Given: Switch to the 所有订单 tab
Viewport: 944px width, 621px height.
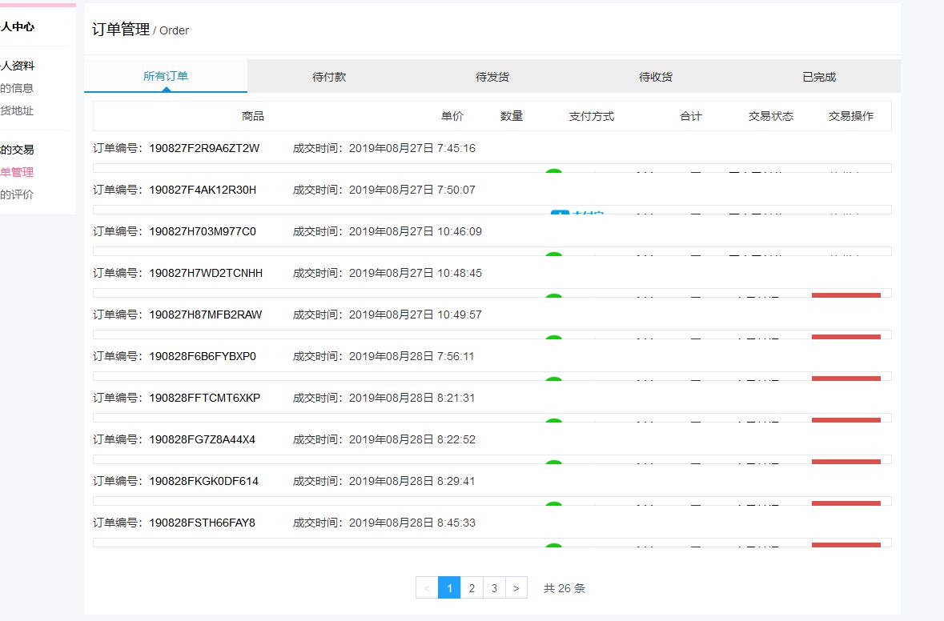Looking at the screenshot, I should pos(166,76).
